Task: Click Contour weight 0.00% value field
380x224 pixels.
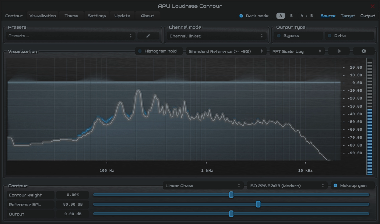Action: click(73, 195)
